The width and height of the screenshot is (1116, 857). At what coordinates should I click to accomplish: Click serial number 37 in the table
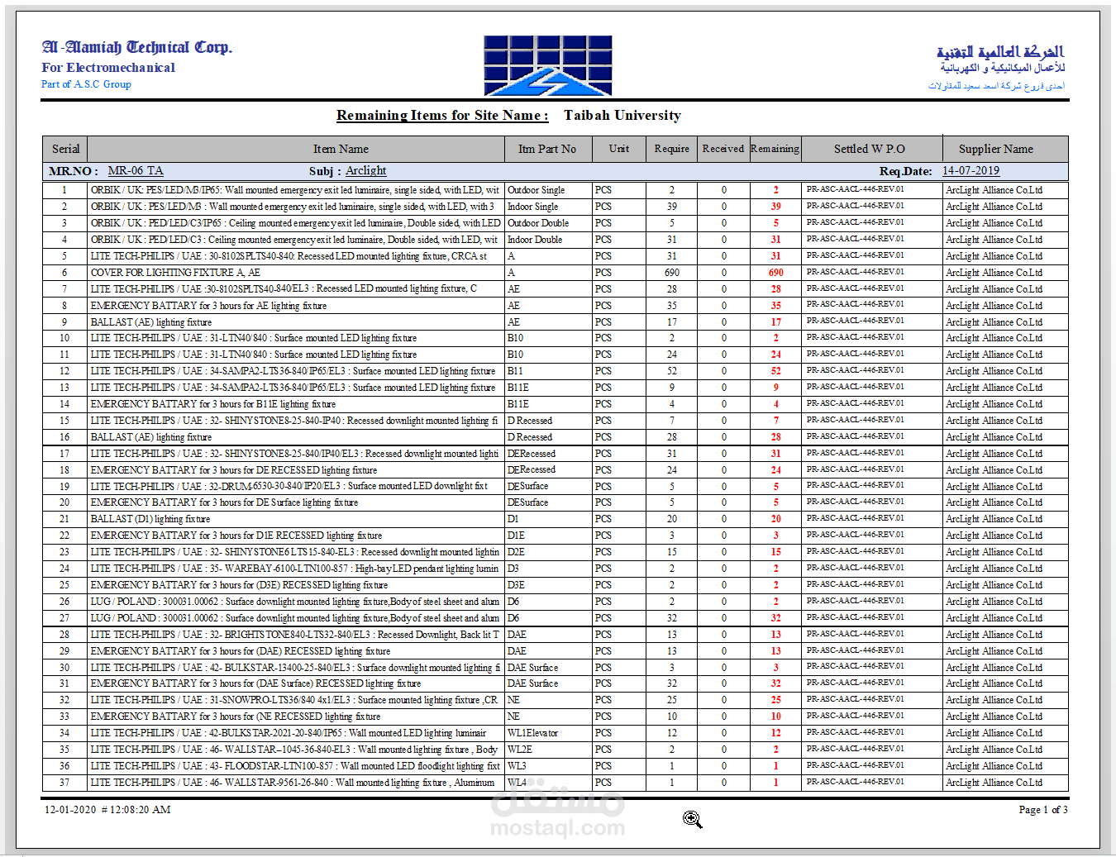coord(64,783)
